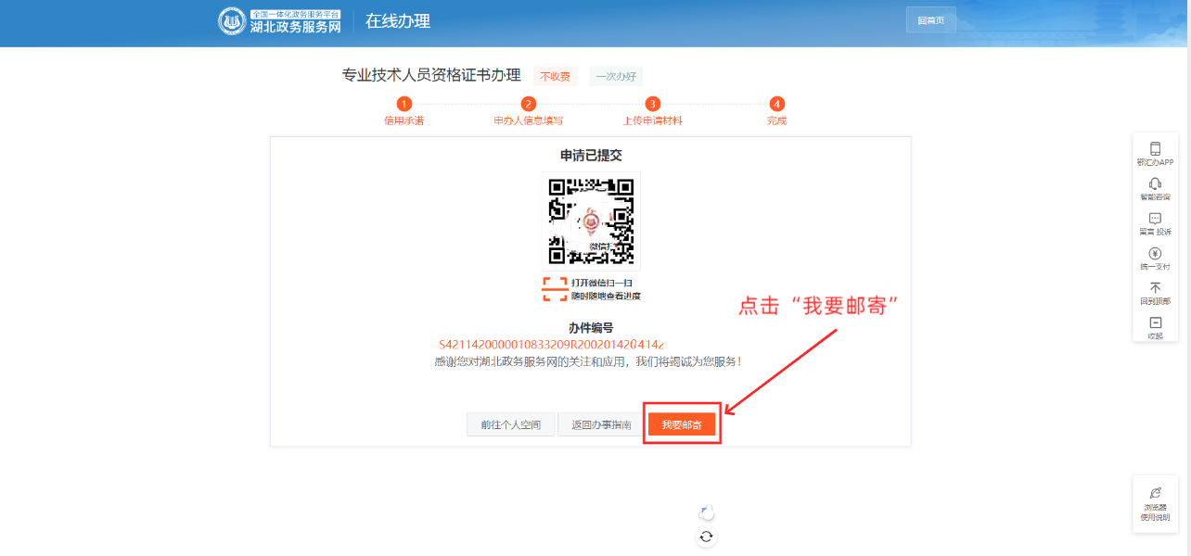Screen dimensions: 1191x556
Task: Click the 感谢您对湖北政务服务网 thank-you message
Action: (588, 361)
